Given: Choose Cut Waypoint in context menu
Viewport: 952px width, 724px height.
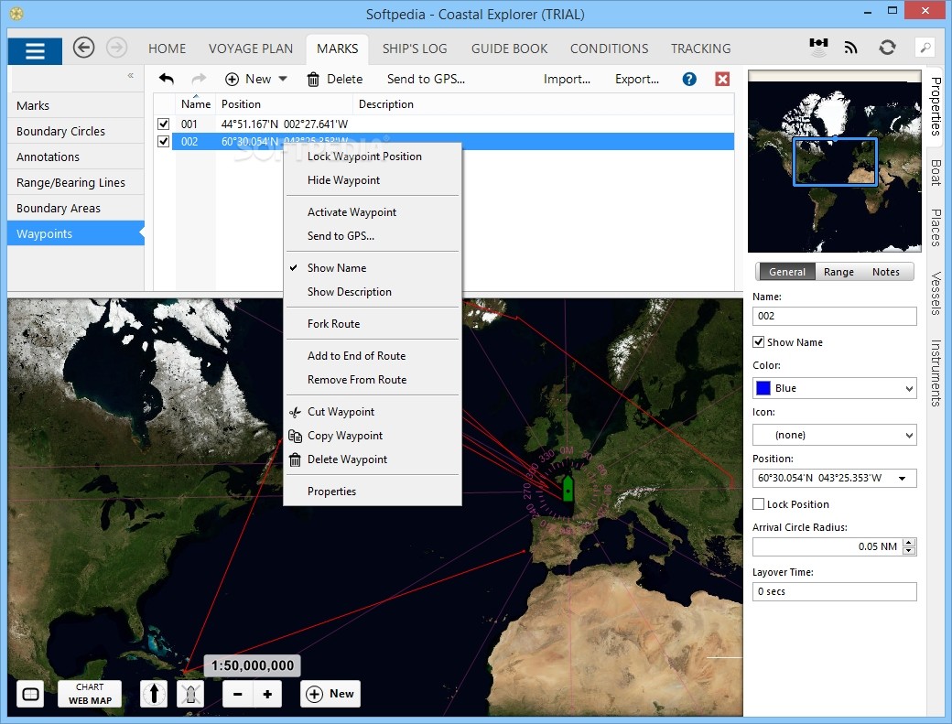Looking at the screenshot, I should (x=373, y=412).
